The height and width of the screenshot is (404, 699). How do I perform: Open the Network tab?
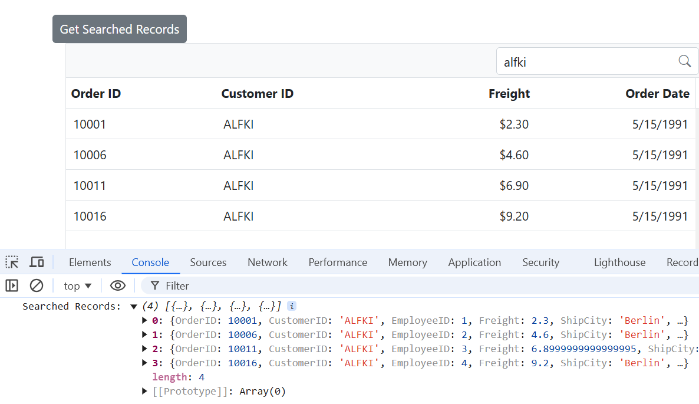click(267, 262)
